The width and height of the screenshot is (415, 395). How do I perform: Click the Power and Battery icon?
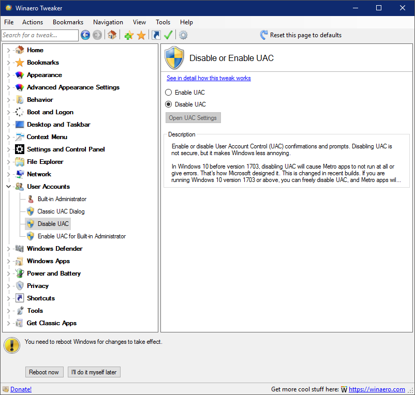click(20, 274)
